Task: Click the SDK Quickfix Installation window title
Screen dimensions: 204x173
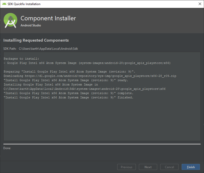Action: 24,4
